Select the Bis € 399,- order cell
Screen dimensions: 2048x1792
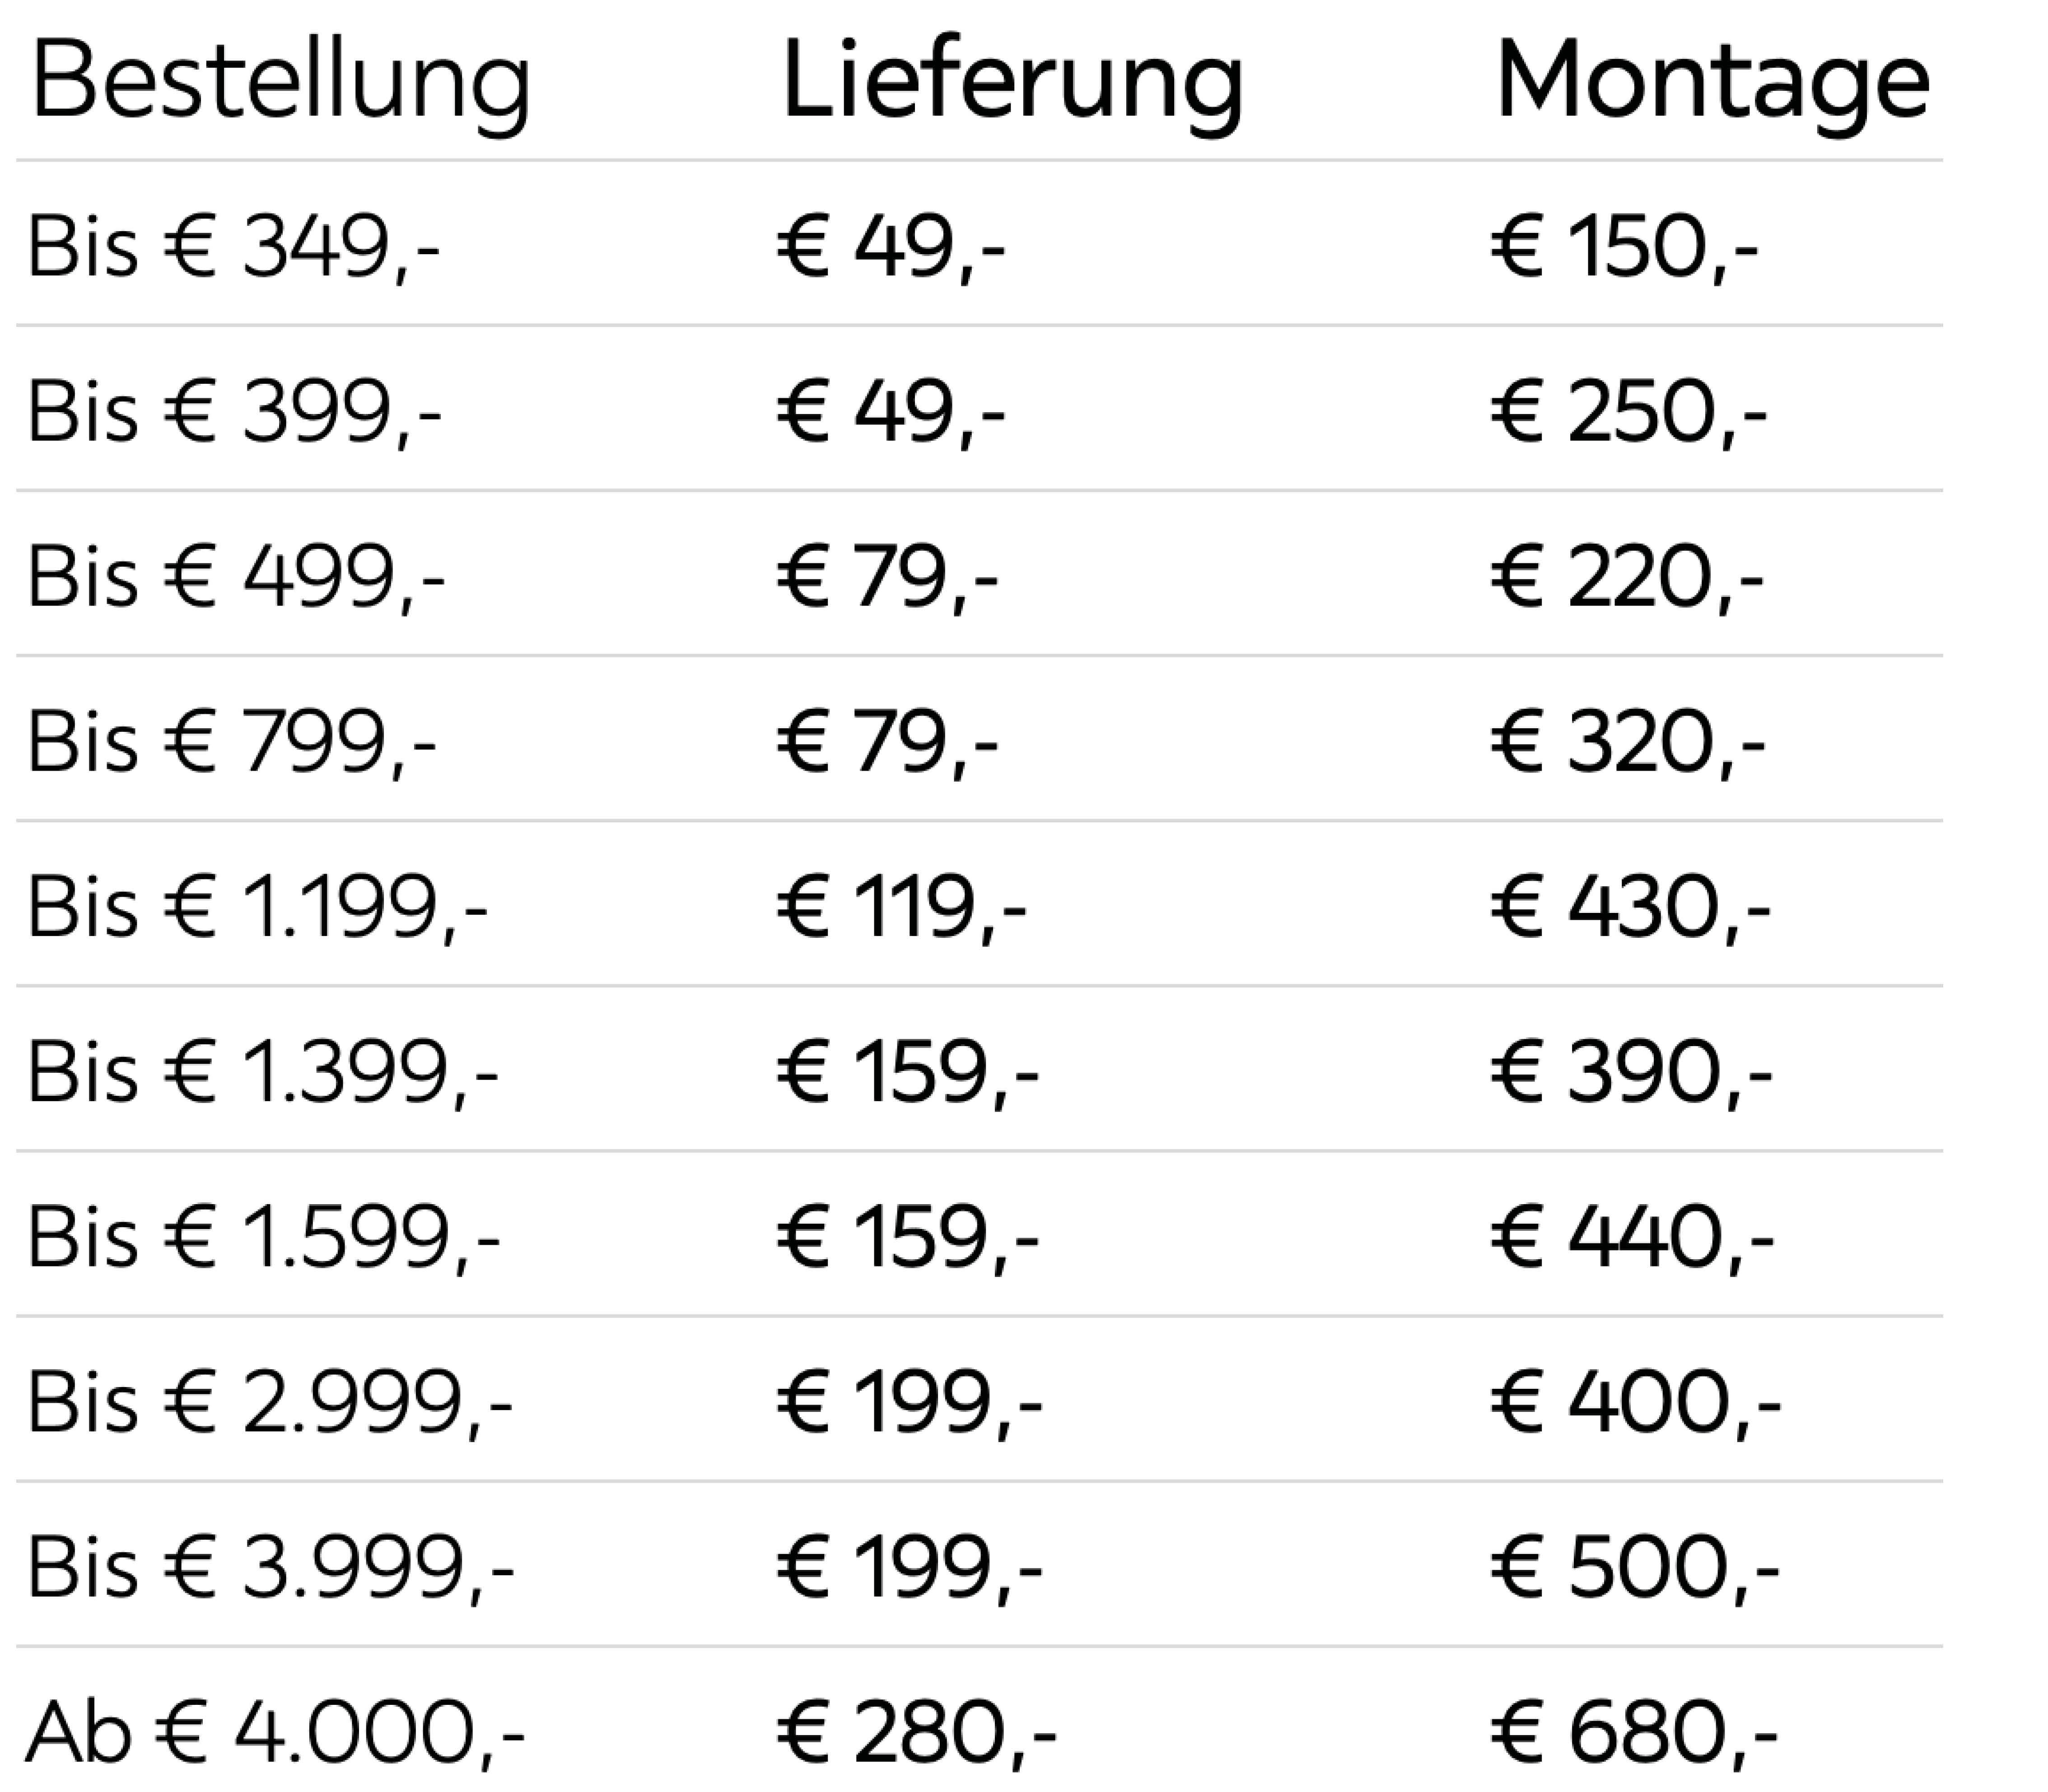234,411
